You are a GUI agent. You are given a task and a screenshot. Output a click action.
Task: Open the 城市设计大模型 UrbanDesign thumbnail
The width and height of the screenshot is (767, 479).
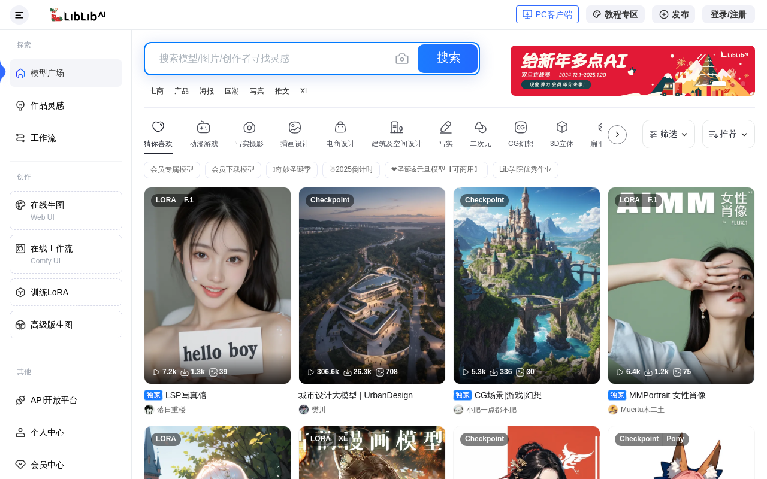(x=372, y=286)
